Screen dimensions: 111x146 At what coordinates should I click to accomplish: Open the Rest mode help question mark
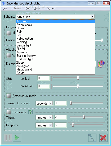coord(30,112)
